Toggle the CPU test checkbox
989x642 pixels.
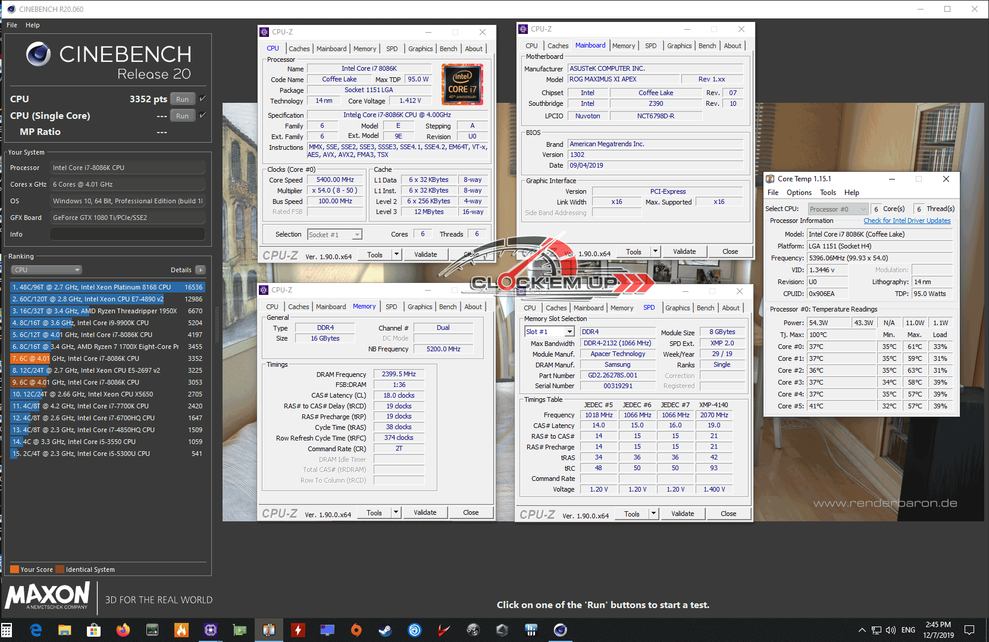click(203, 99)
